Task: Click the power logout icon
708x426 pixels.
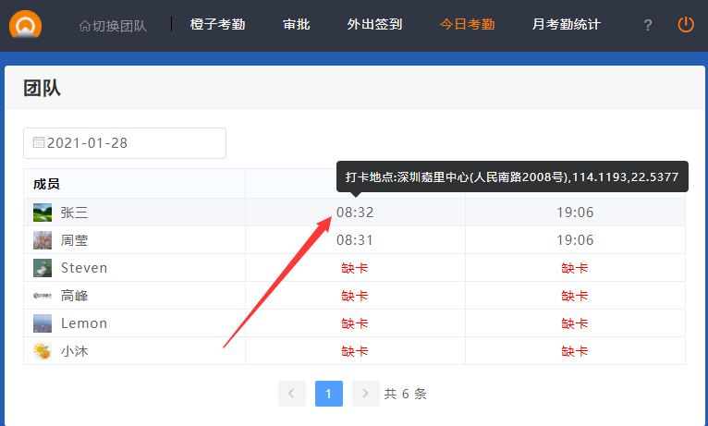Action: pyautogui.click(x=685, y=25)
